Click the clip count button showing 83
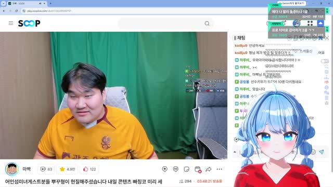Screen dimensions: 333x187 coord(46,169)
